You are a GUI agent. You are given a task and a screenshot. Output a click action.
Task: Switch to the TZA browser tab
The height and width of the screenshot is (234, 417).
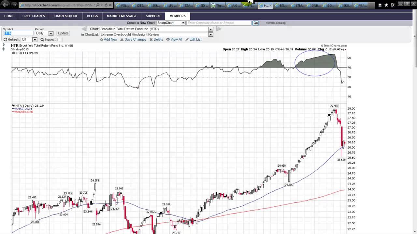tap(186, 6)
